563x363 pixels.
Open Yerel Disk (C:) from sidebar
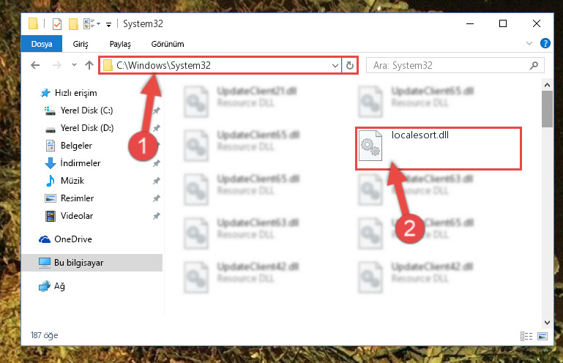86,111
